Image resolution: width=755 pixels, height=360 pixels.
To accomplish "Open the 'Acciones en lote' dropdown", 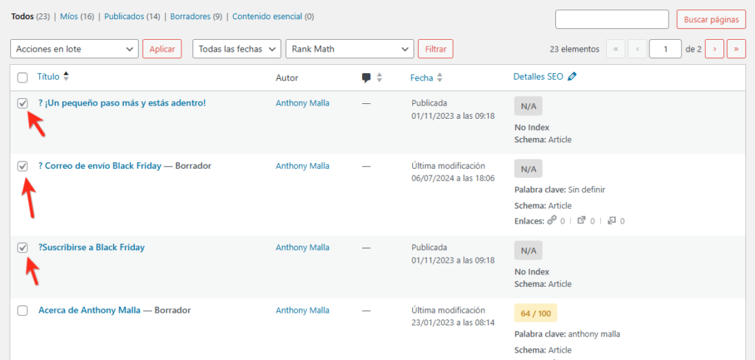I will coord(74,49).
